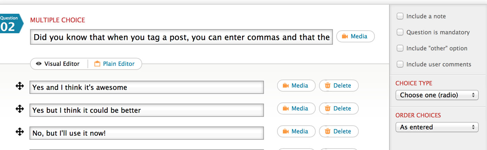Viewport: 487px width, 150px height.
Task: Click the move icon beside "Yes but I think it could be better"
Action: pos(20,109)
